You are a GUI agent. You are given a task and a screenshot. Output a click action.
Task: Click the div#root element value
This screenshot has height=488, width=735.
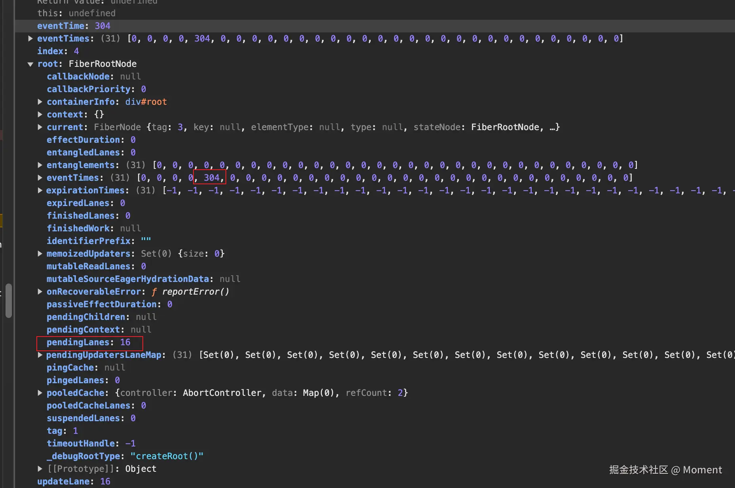point(146,102)
